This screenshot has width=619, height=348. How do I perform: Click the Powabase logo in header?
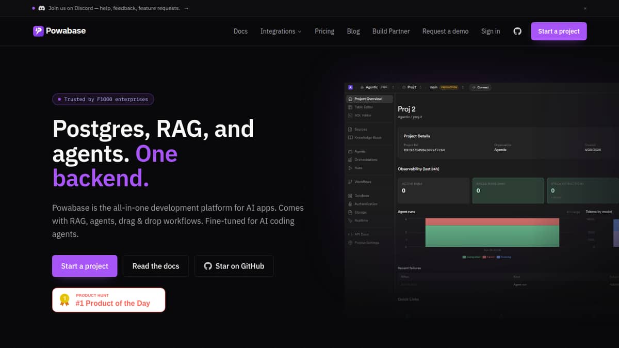tap(59, 31)
